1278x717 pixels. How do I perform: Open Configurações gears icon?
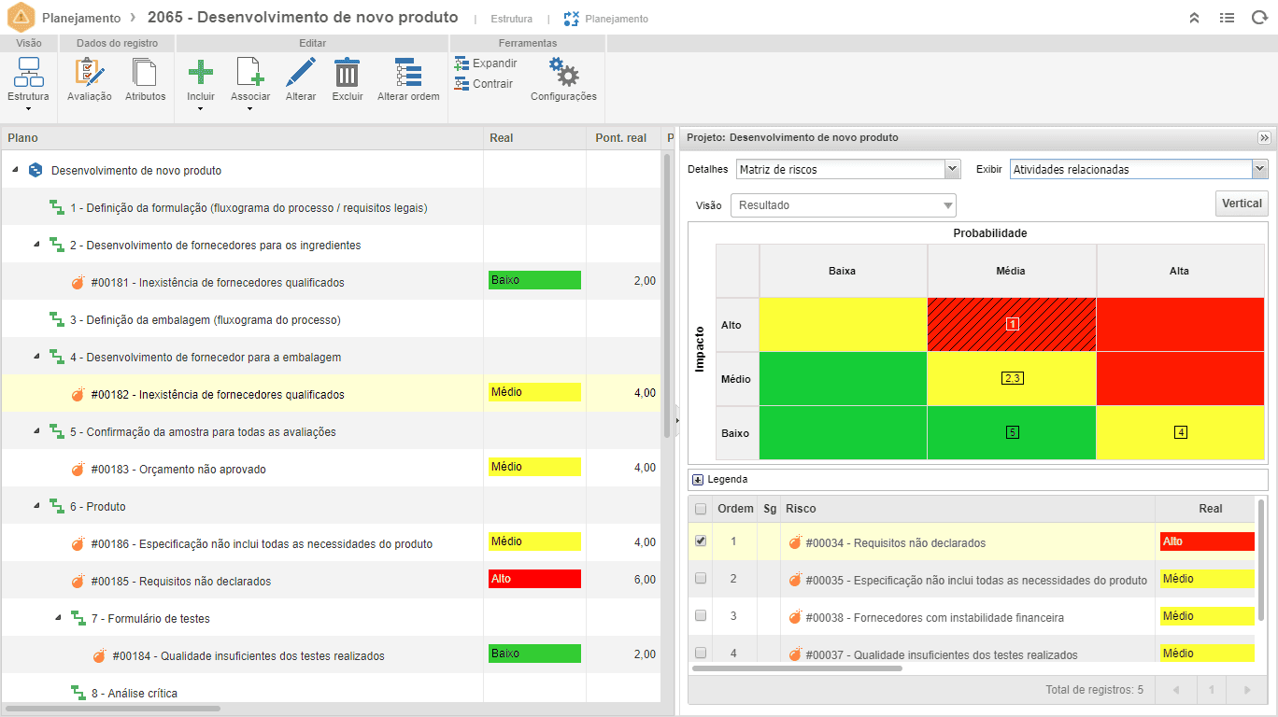click(x=563, y=73)
